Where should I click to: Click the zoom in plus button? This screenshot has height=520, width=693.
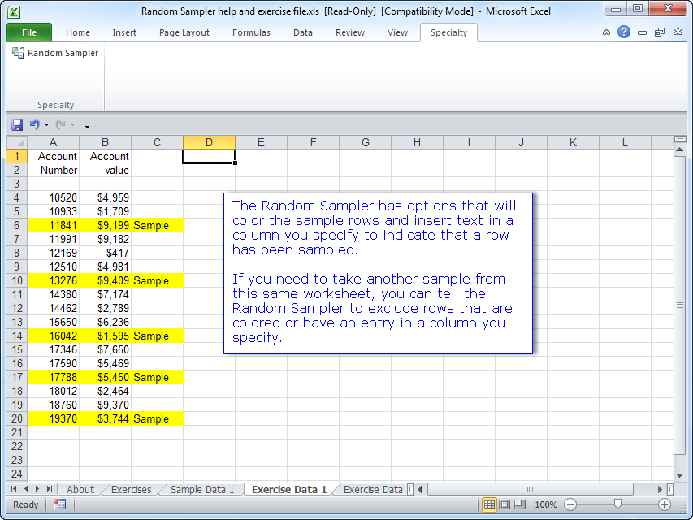tap(665, 505)
